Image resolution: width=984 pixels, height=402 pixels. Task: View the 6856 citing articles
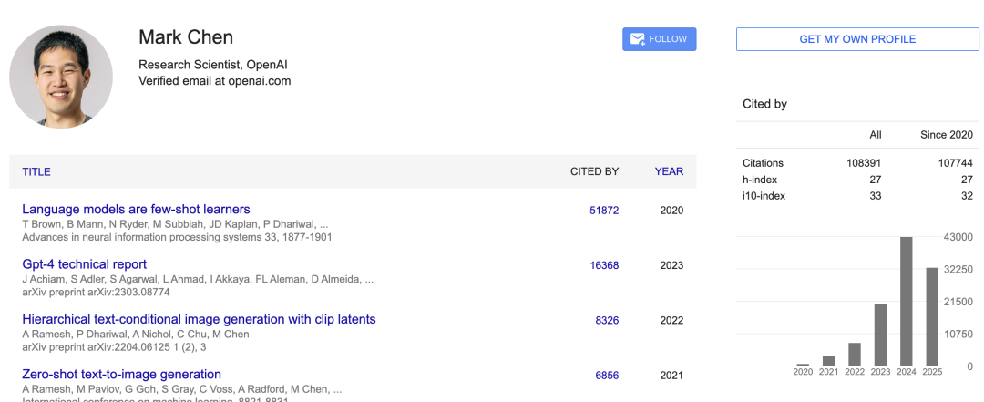pos(607,375)
